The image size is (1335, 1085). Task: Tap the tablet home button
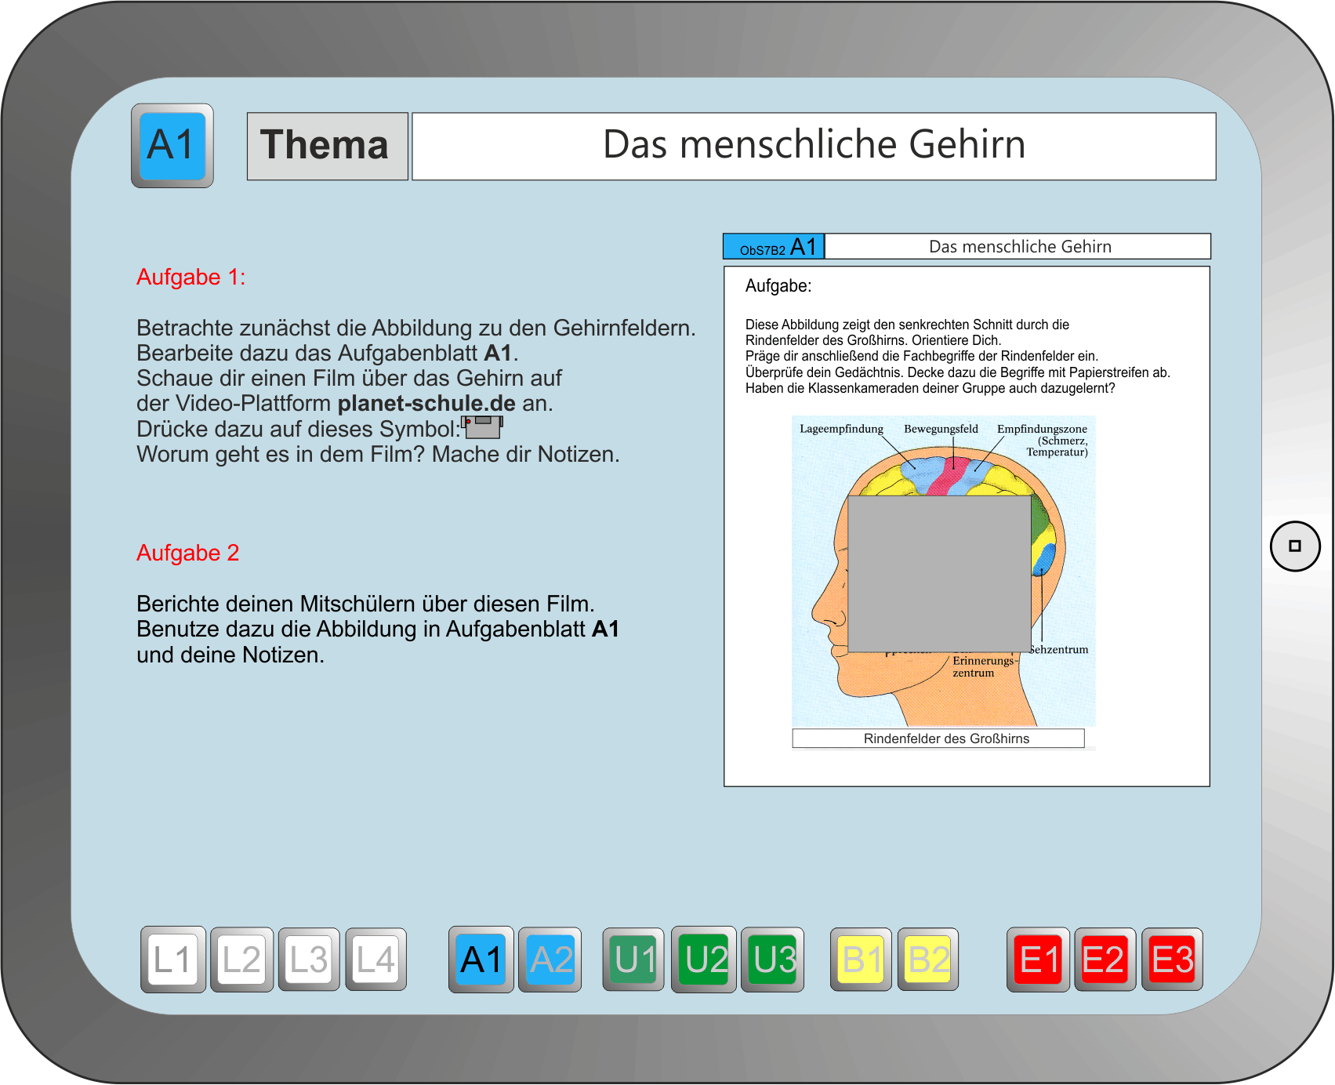tap(1295, 546)
